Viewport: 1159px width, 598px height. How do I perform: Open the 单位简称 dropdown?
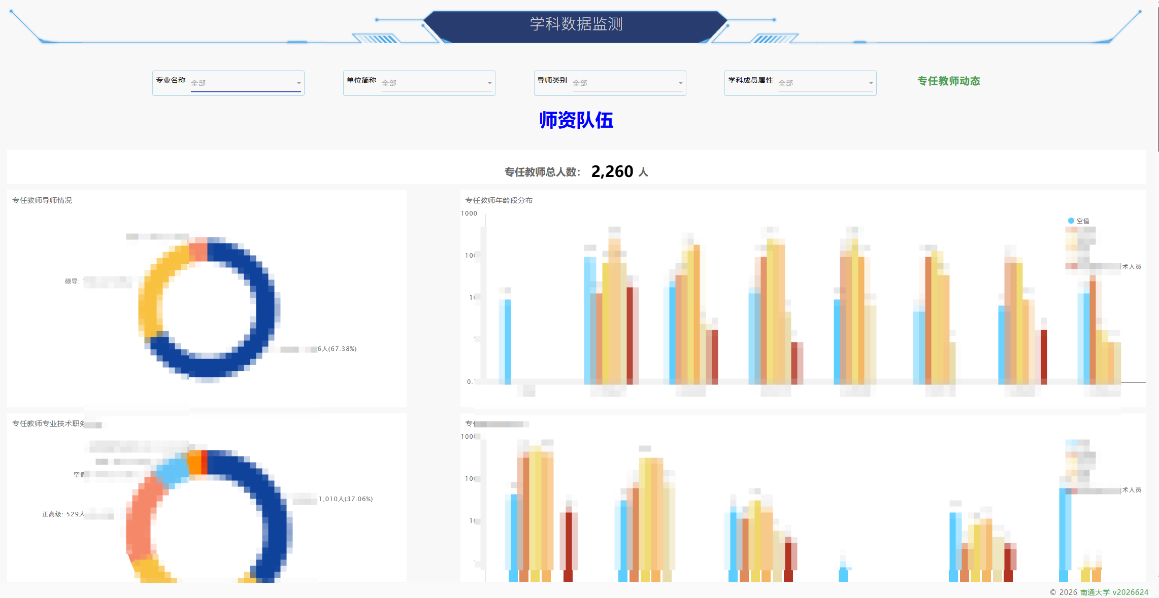[437, 83]
